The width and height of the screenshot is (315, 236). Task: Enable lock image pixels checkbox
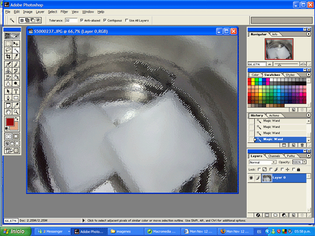point(271,169)
